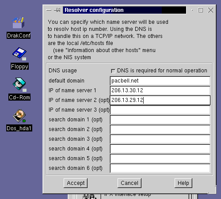Select the IP of name server 3 field
The height and width of the screenshot is (199, 221).
point(160,110)
